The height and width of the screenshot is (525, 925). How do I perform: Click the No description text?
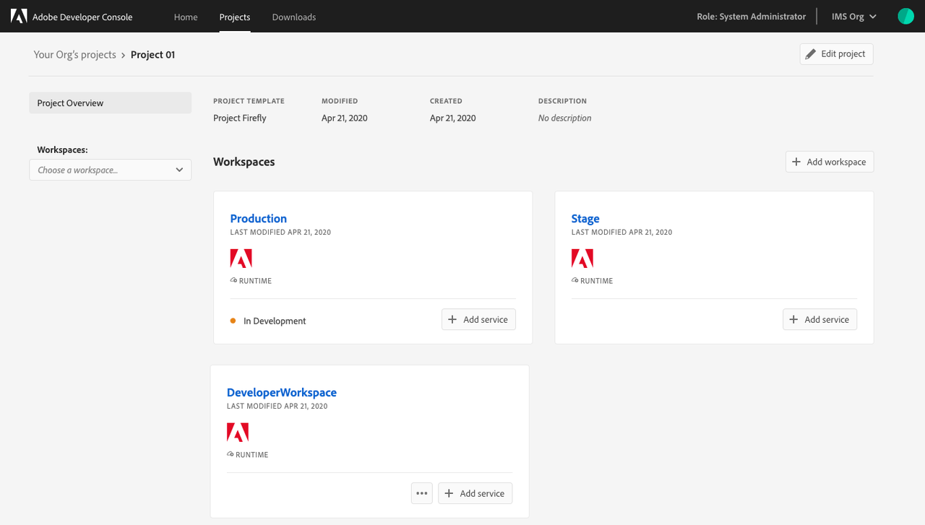(x=564, y=118)
